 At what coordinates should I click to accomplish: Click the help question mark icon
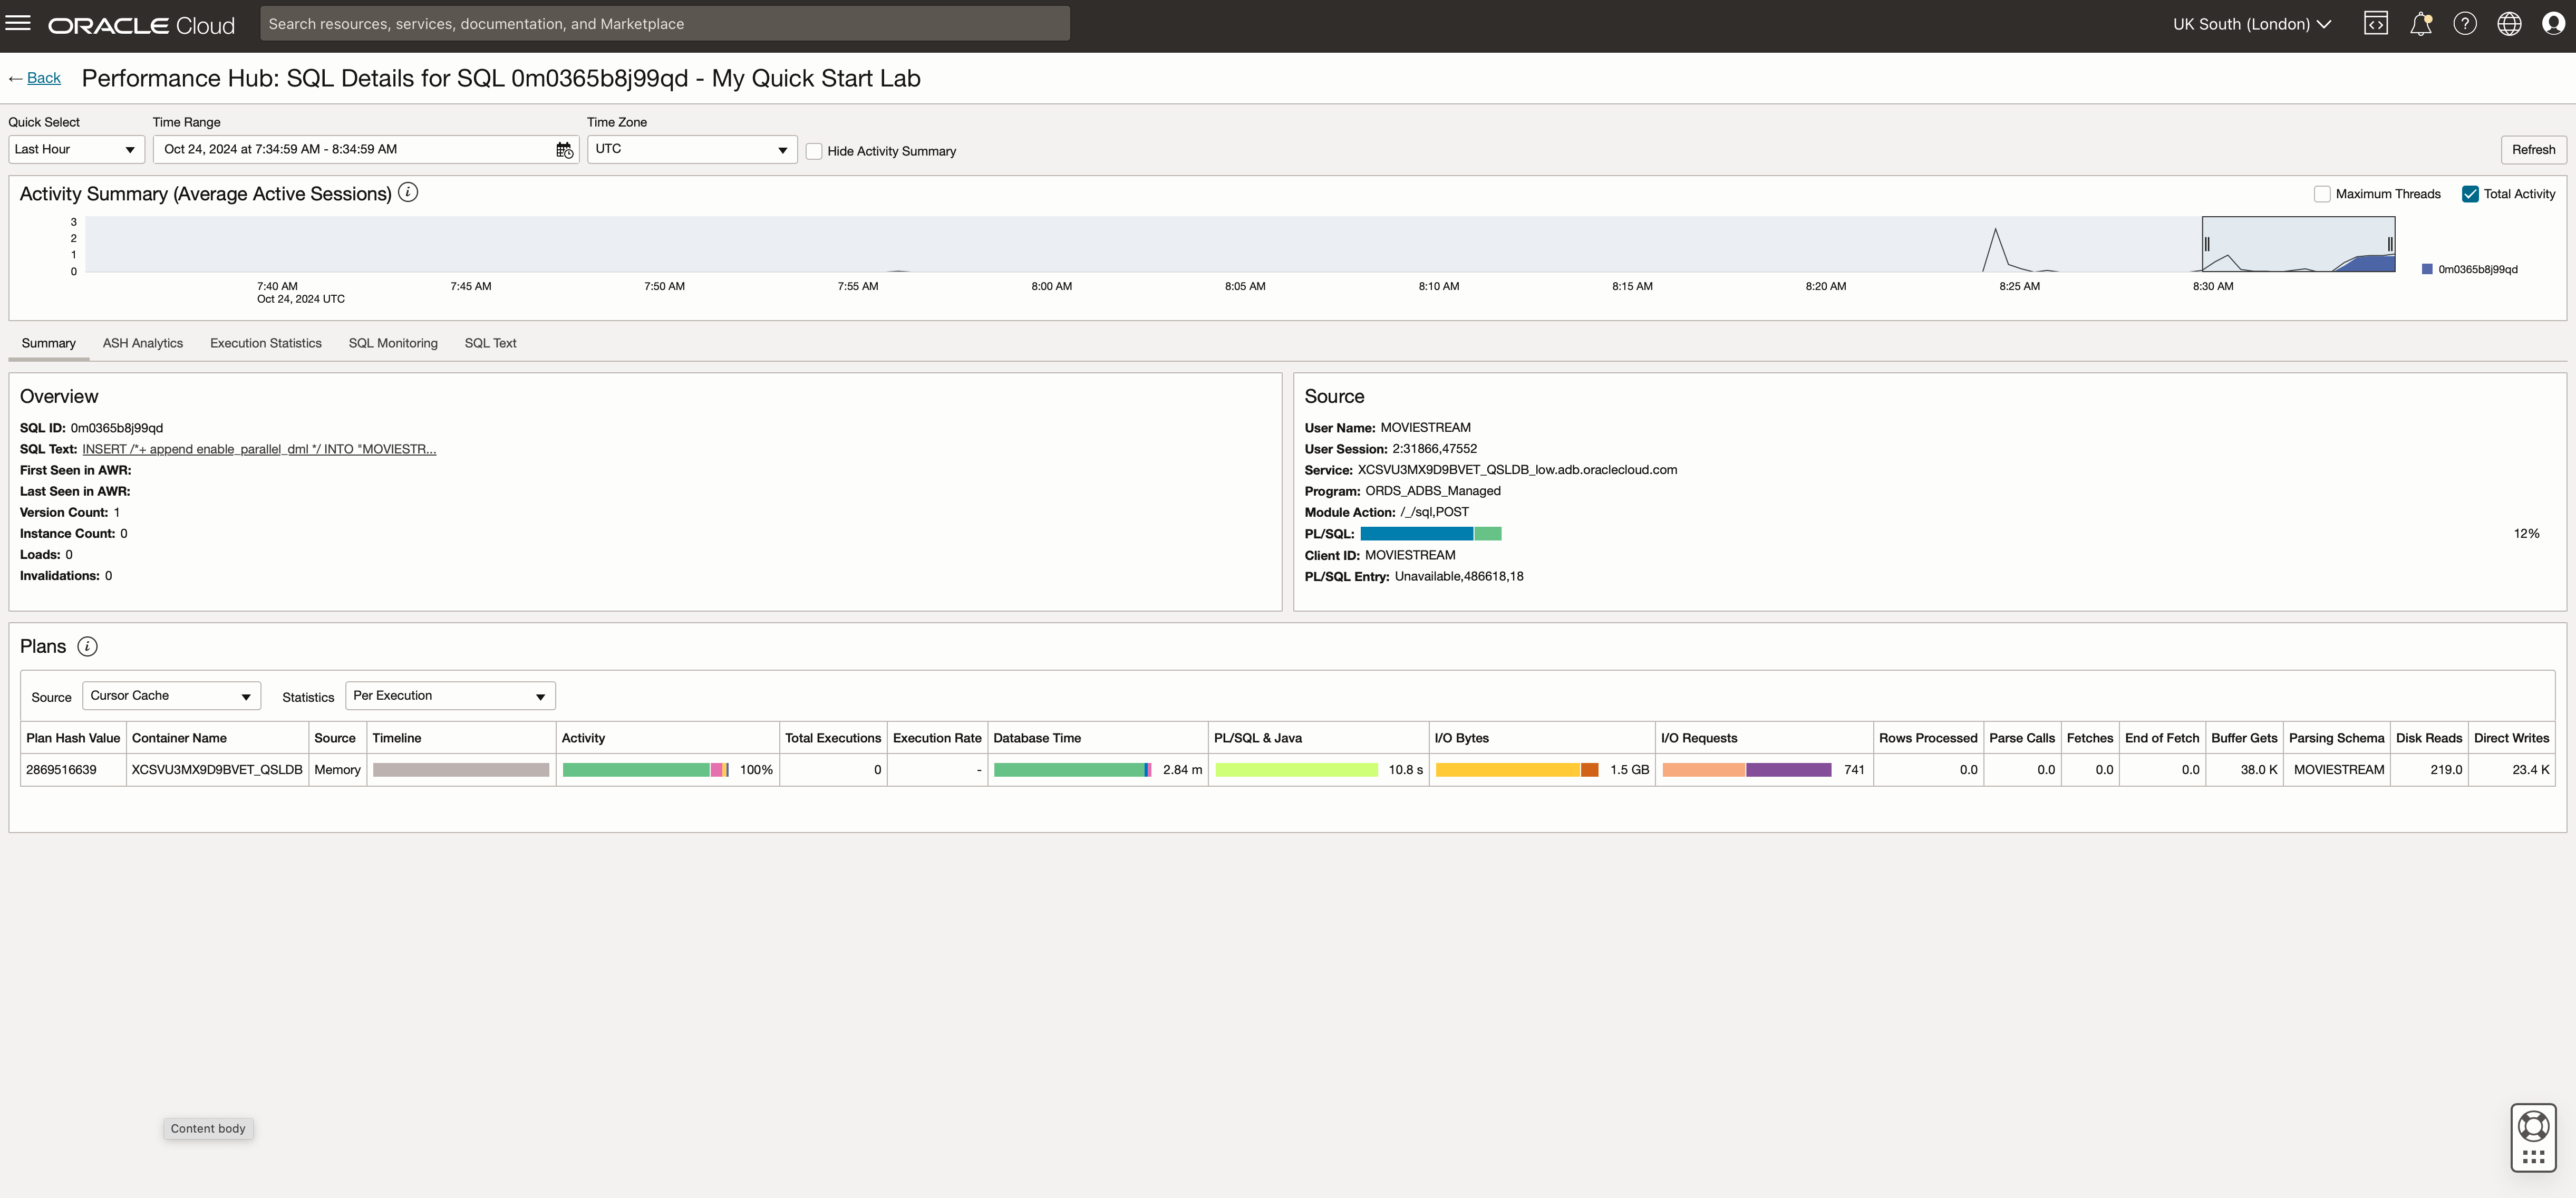click(x=2465, y=24)
